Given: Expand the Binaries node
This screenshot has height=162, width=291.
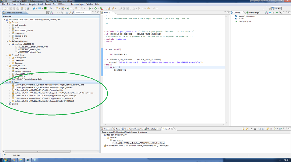Looking at the screenshot, I should click(x=7, y=104).
